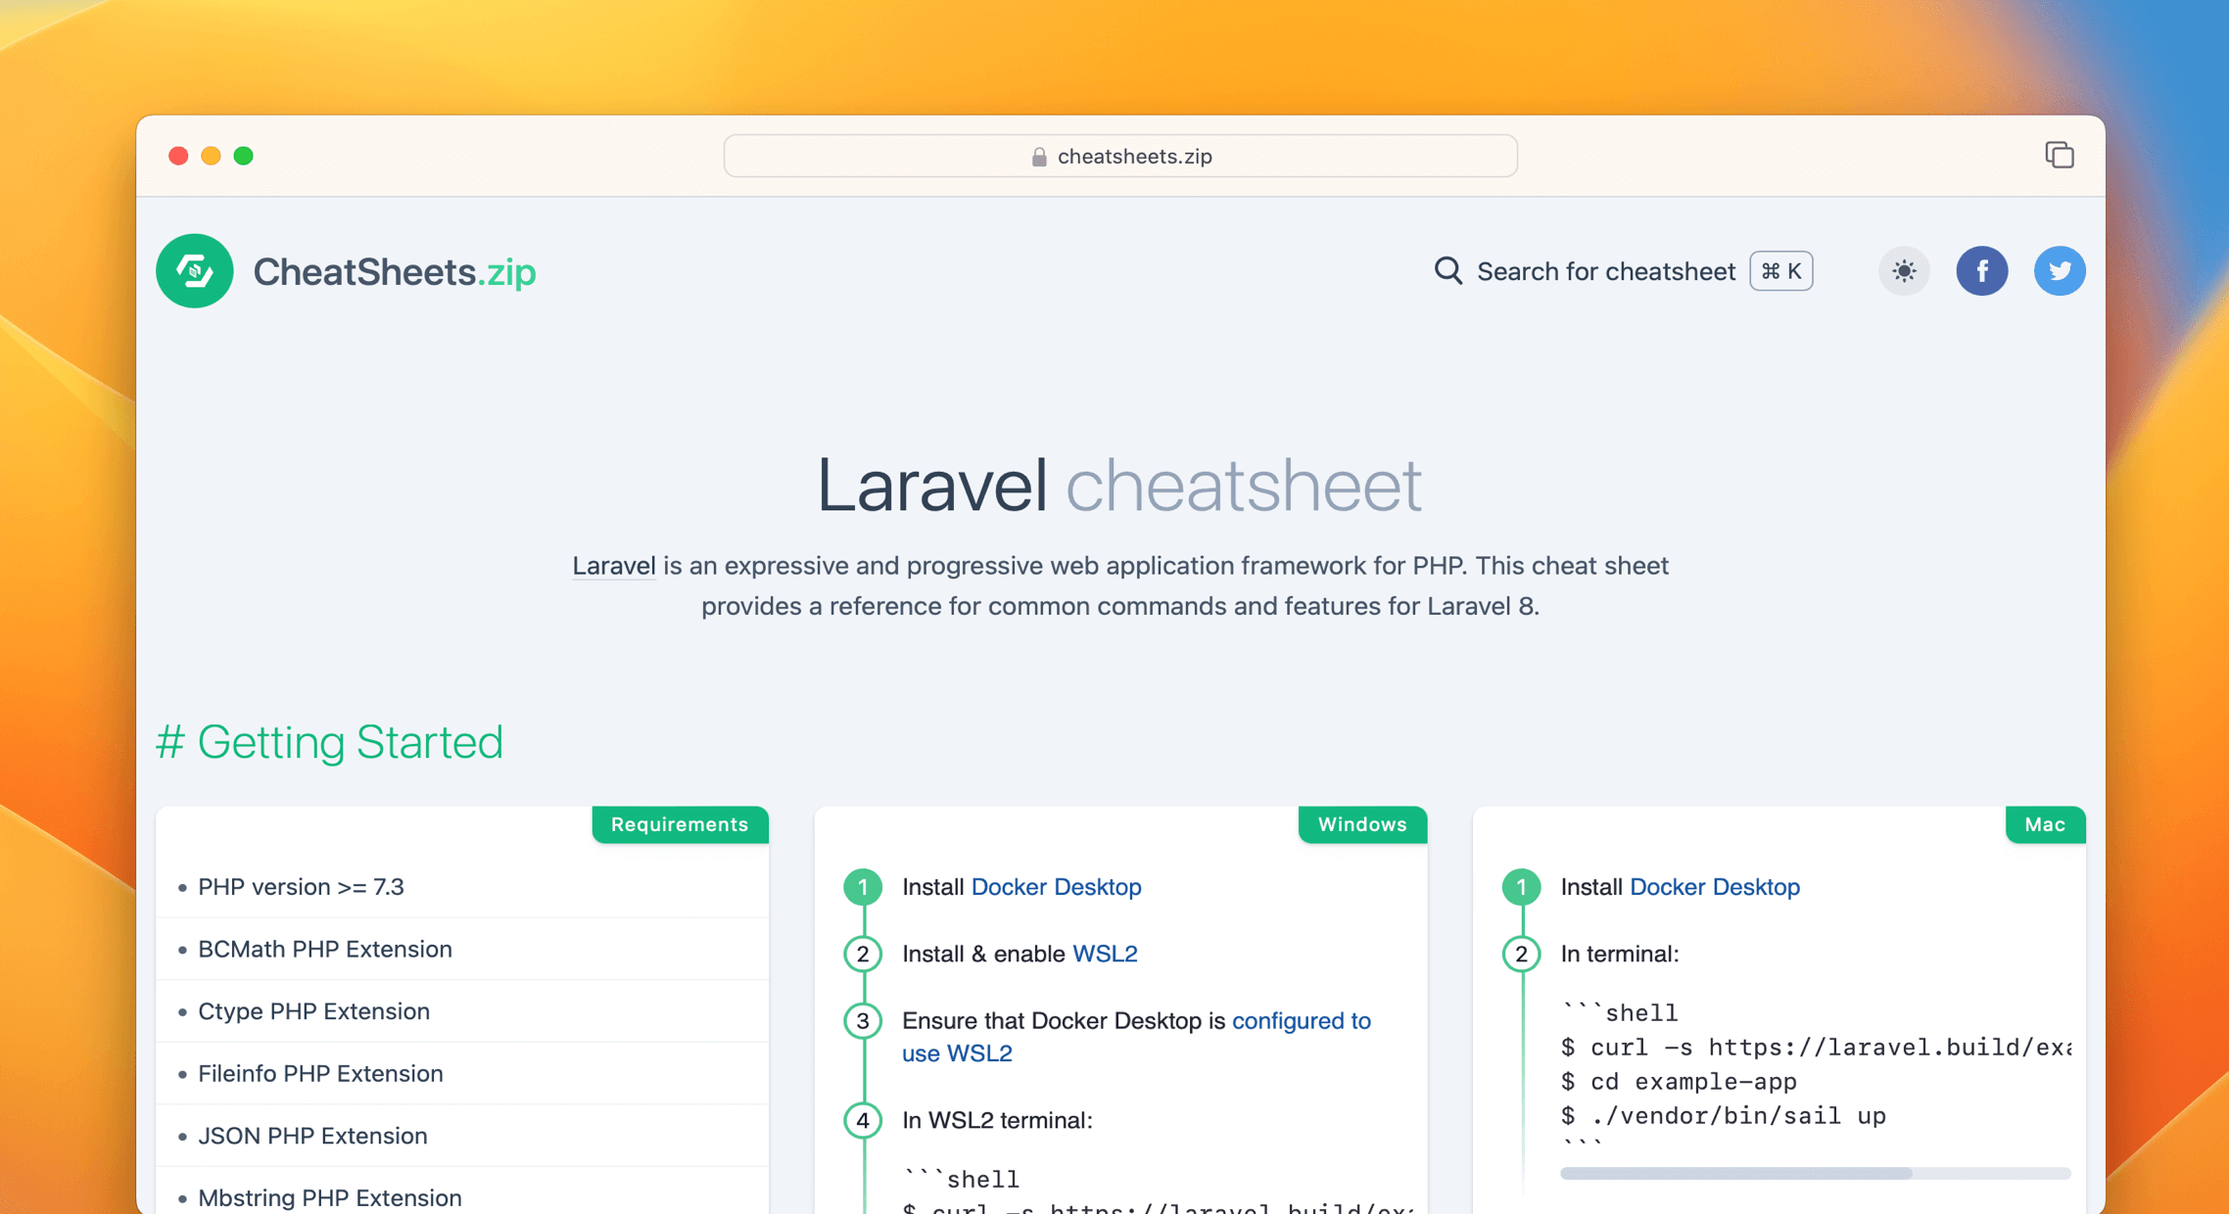Image resolution: width=2229 pixels, height=1214 pixels.
Task: Open the WSL2 link
Action: [1106, 953]
